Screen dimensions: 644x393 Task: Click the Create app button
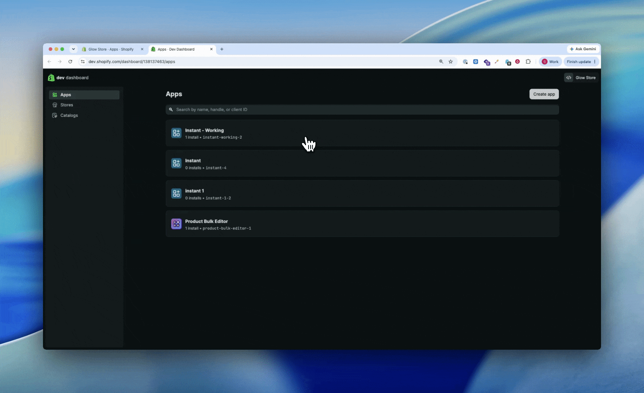coord(544,94)
